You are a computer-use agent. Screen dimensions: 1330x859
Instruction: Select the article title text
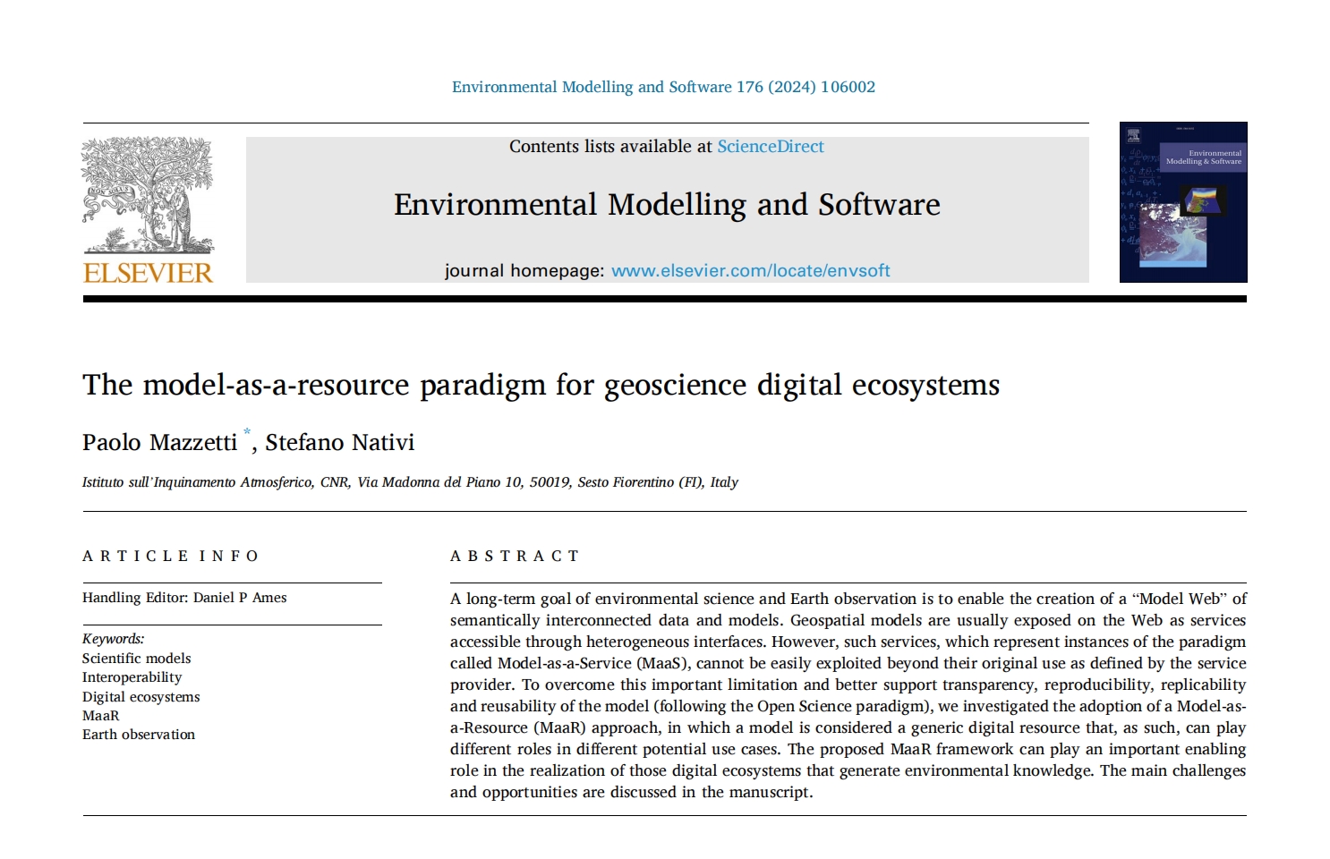click(x=541, y=385)
